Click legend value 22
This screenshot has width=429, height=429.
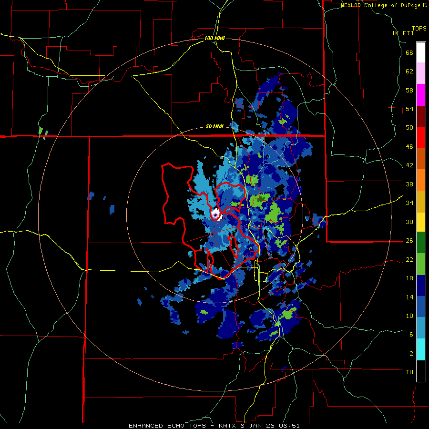pos(409,259)
